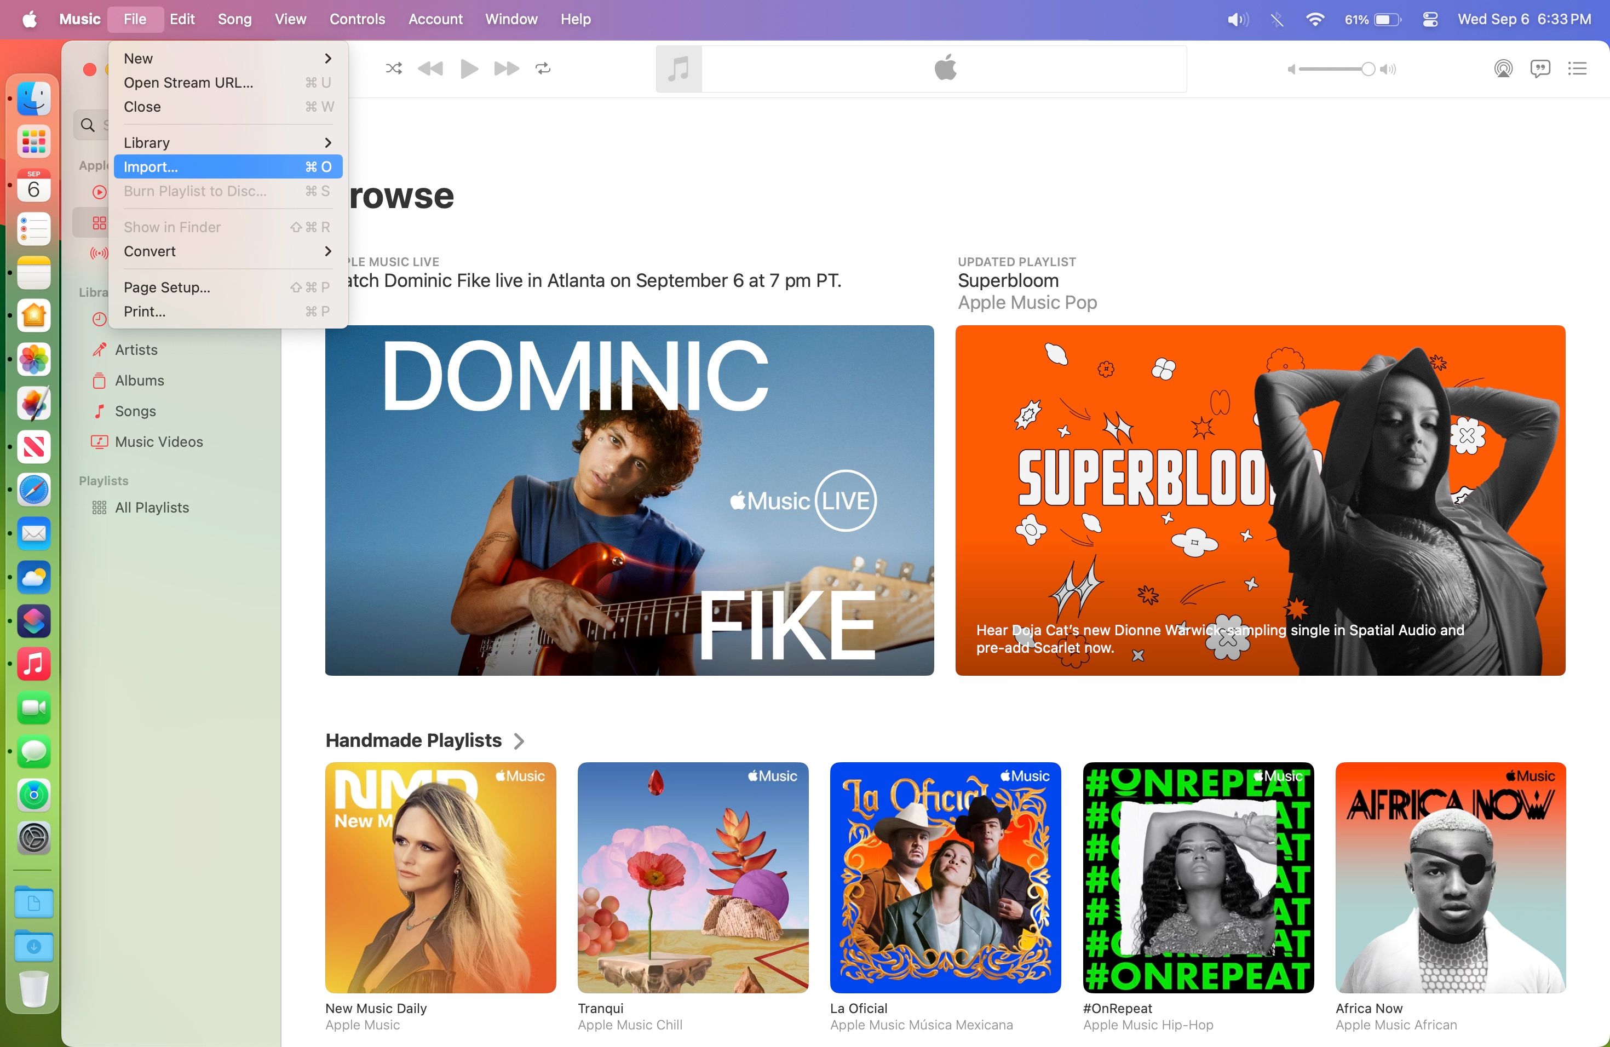This screenshot has height=1047, width=1610.
Task: Open the AirPlay streaming picker
Action: [x=1503, y=68]
